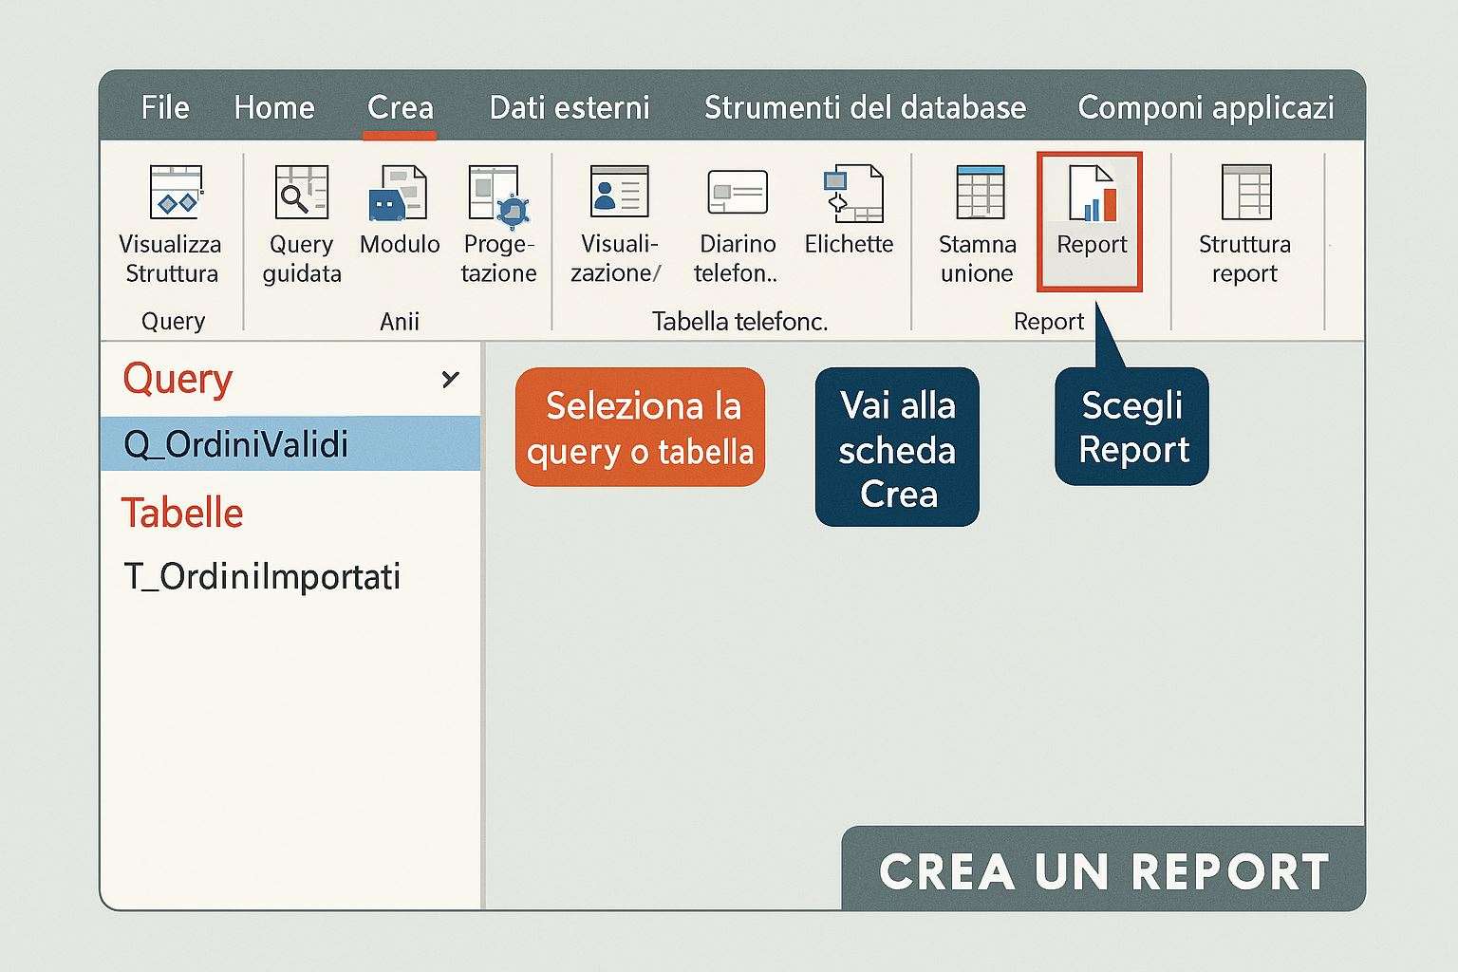
Task: Open the Dati esterni tab
Action: coord(570,107)
